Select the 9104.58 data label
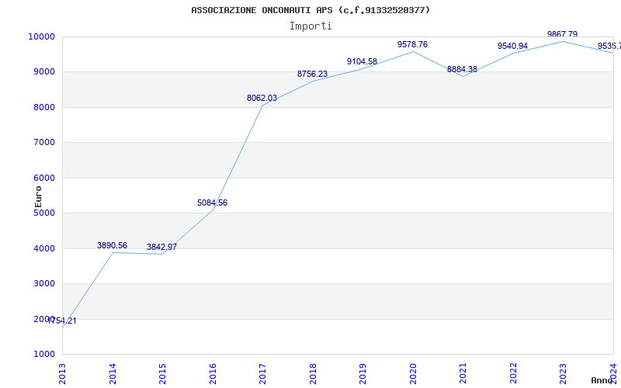Screen dimensions: 621x388 pyautogui.click(x=362, y=62)
